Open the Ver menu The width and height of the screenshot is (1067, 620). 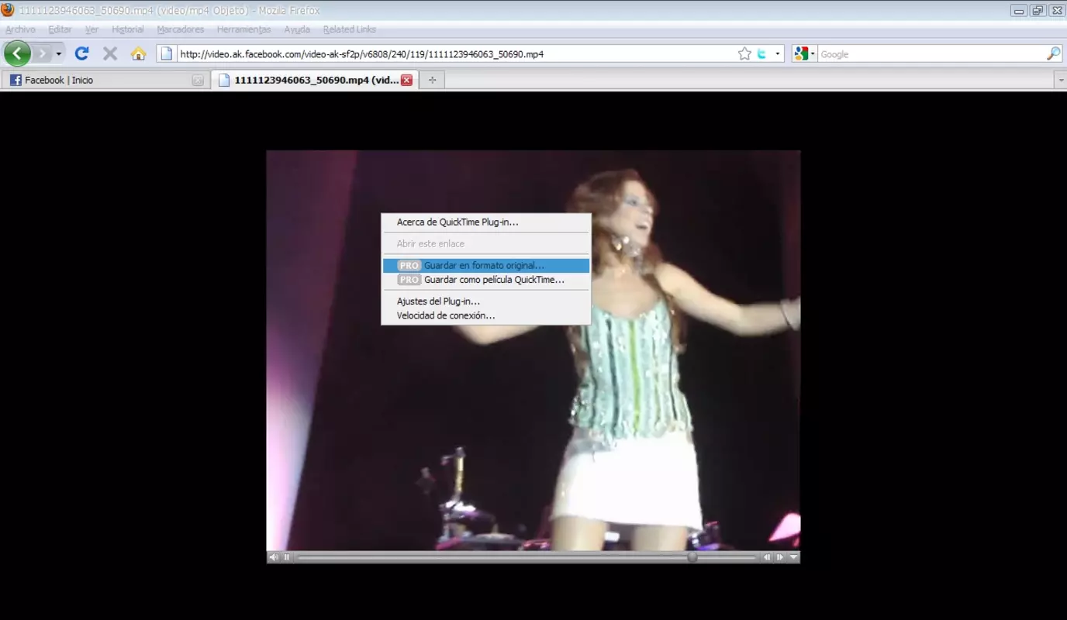click(92, 29)
